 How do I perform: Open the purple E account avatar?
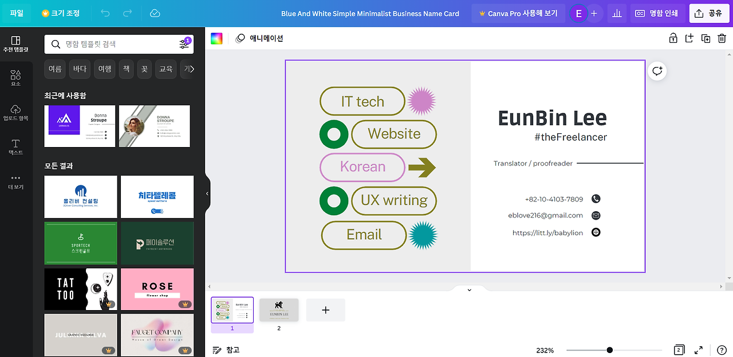pyautogui.click(x=579, y=13)
